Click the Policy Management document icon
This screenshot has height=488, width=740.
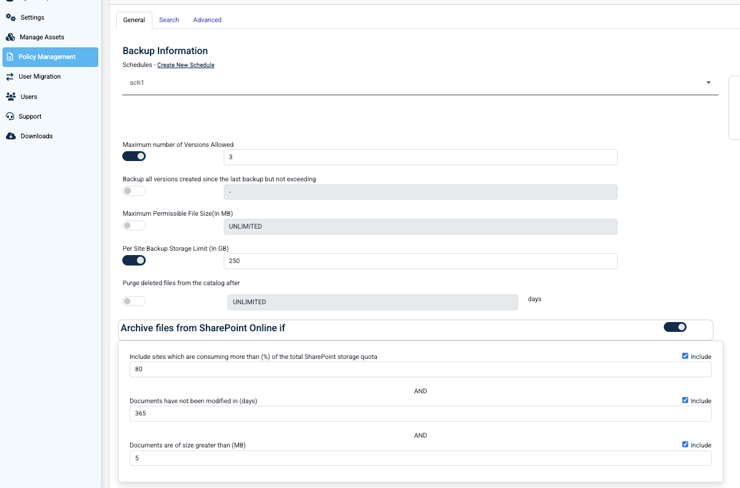(10, 57)
